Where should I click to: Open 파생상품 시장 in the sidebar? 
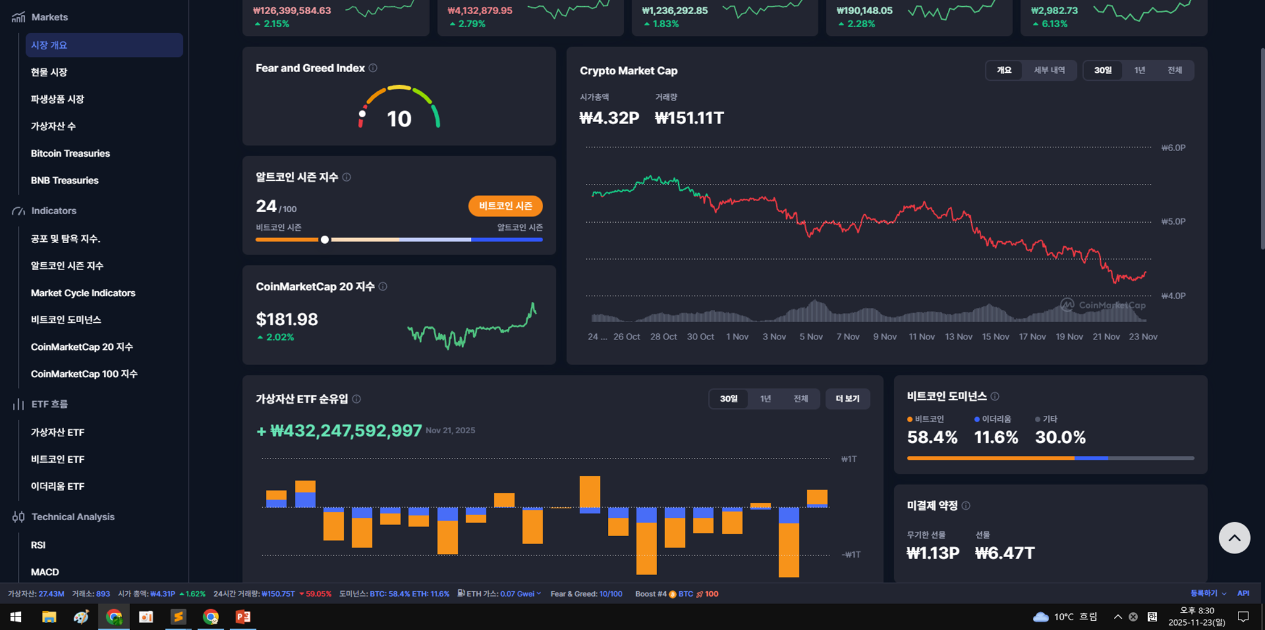[57, 99]
